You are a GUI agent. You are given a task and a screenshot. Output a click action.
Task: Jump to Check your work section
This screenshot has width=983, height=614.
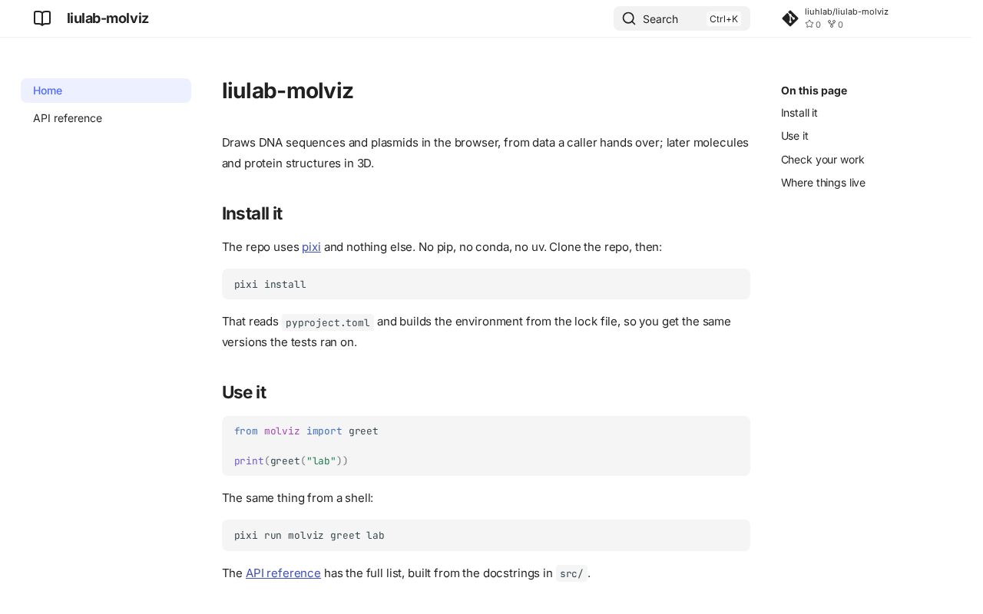[822, 160]
